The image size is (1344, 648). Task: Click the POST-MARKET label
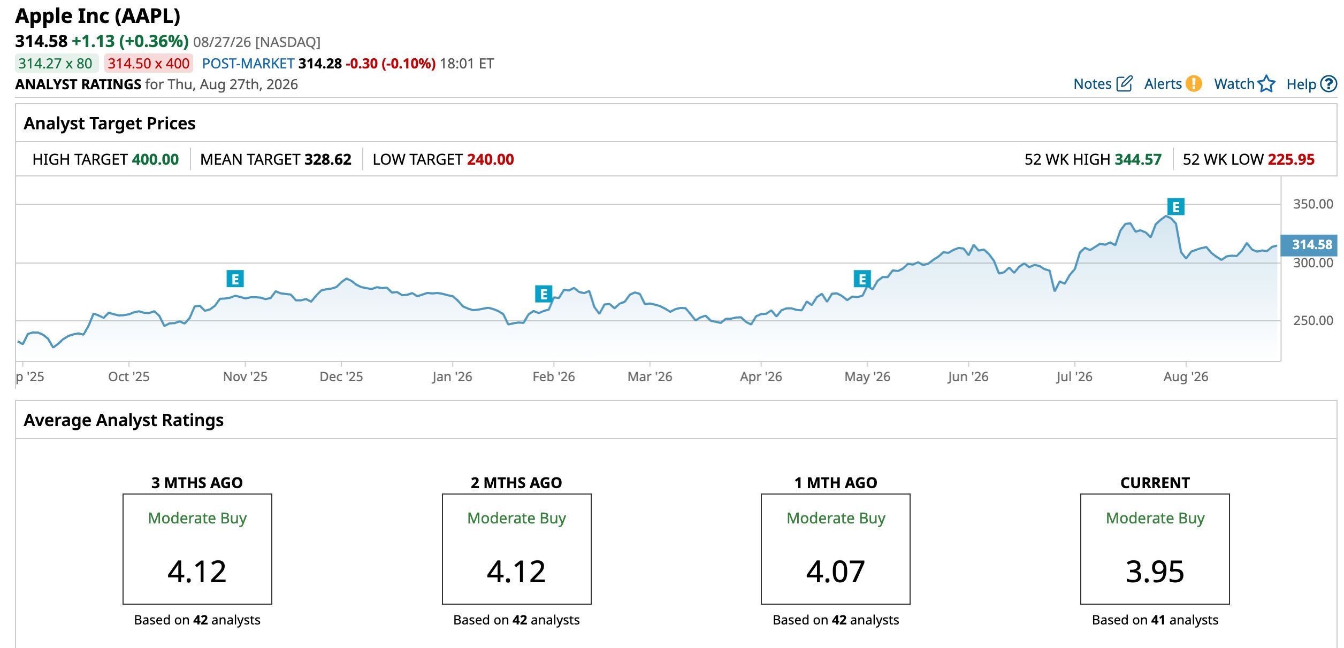point(248,64)
